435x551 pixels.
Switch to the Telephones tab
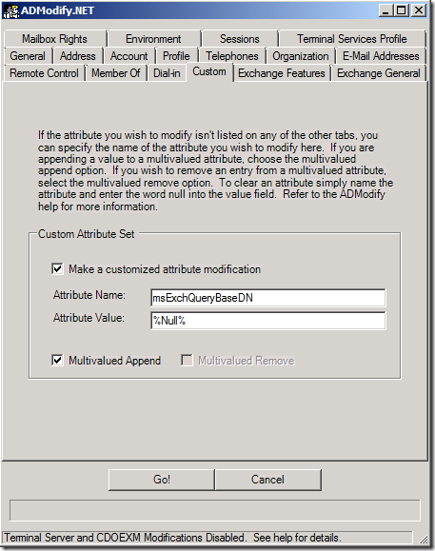coord(232,56)
